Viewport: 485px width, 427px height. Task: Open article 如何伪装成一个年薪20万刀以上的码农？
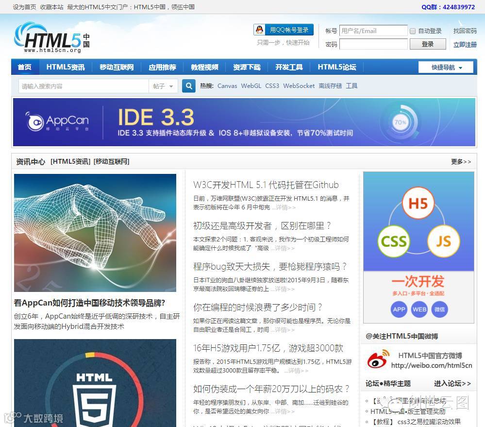pos(271,389)
